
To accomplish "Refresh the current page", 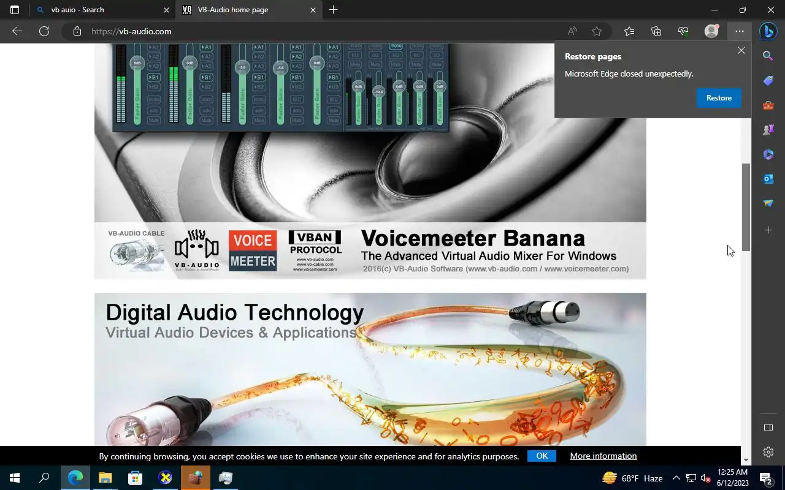I will pos(44,31).
